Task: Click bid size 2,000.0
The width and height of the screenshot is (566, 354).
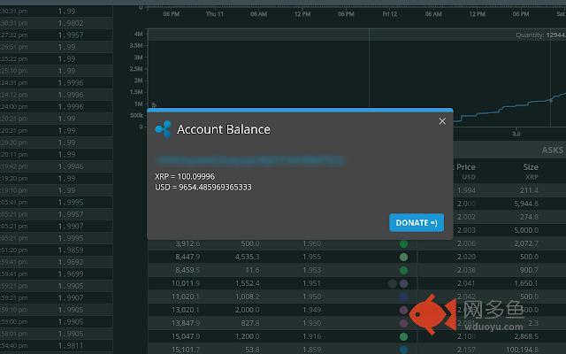Action: click(248, 310)
